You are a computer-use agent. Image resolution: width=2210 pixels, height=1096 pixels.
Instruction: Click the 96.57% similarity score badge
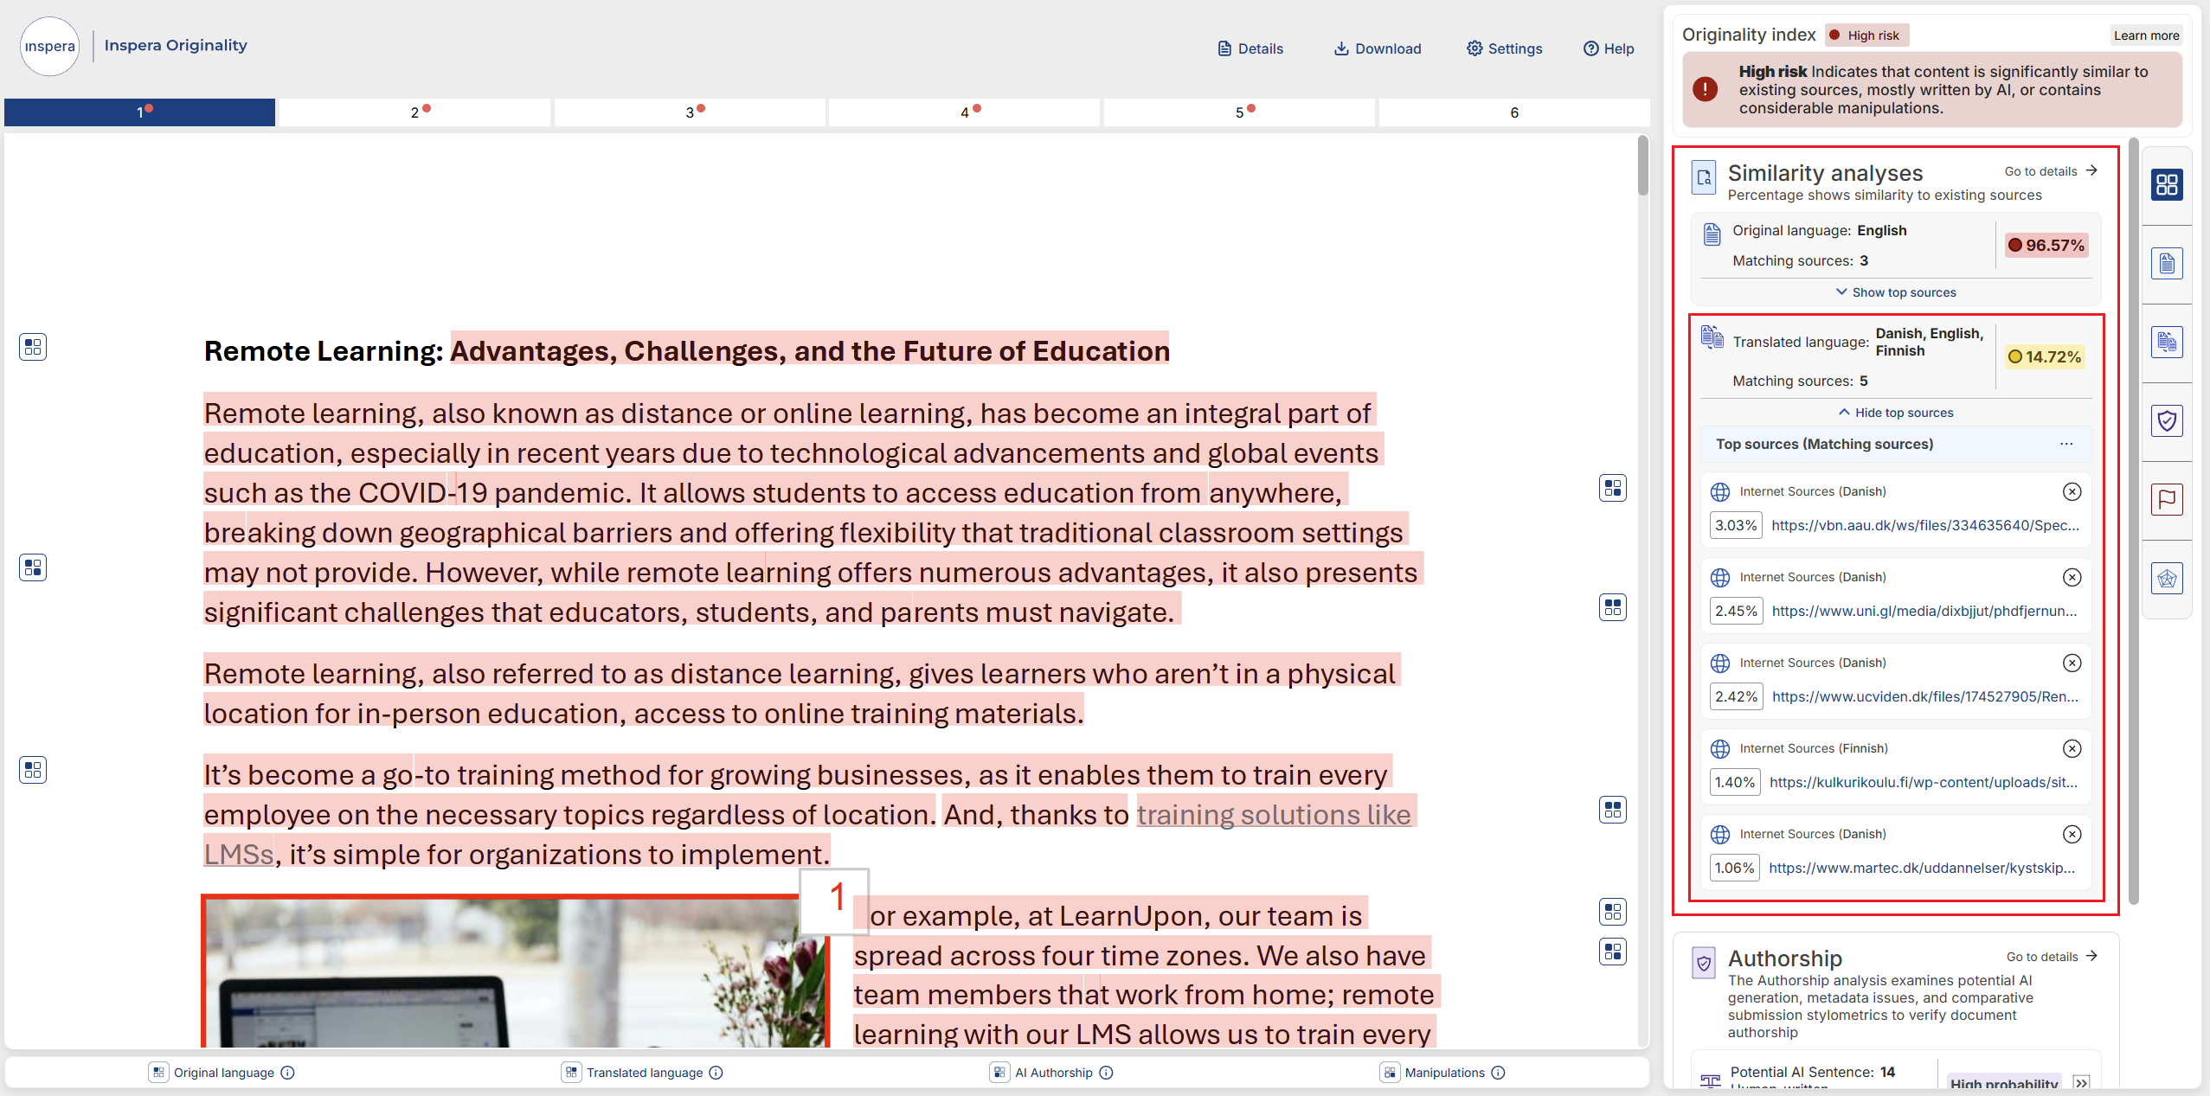point(2046,245)
